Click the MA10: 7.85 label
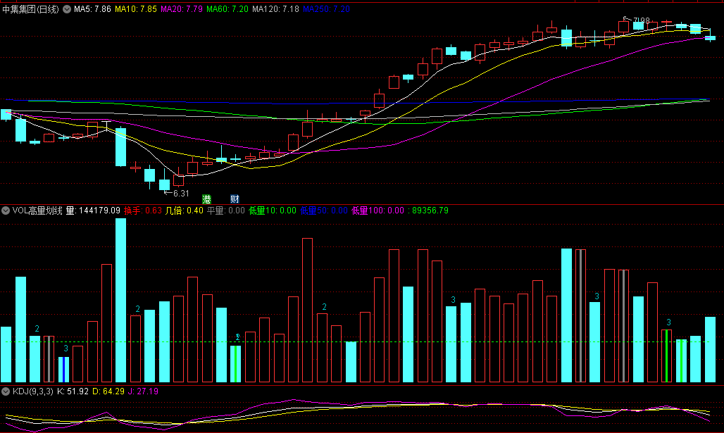724x433 pixels. pos(136,9)
